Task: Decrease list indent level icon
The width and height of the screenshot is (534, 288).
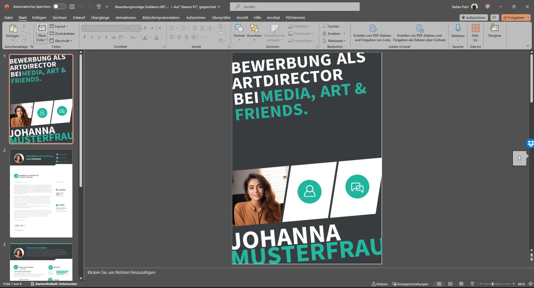Action: click(195, 28)
